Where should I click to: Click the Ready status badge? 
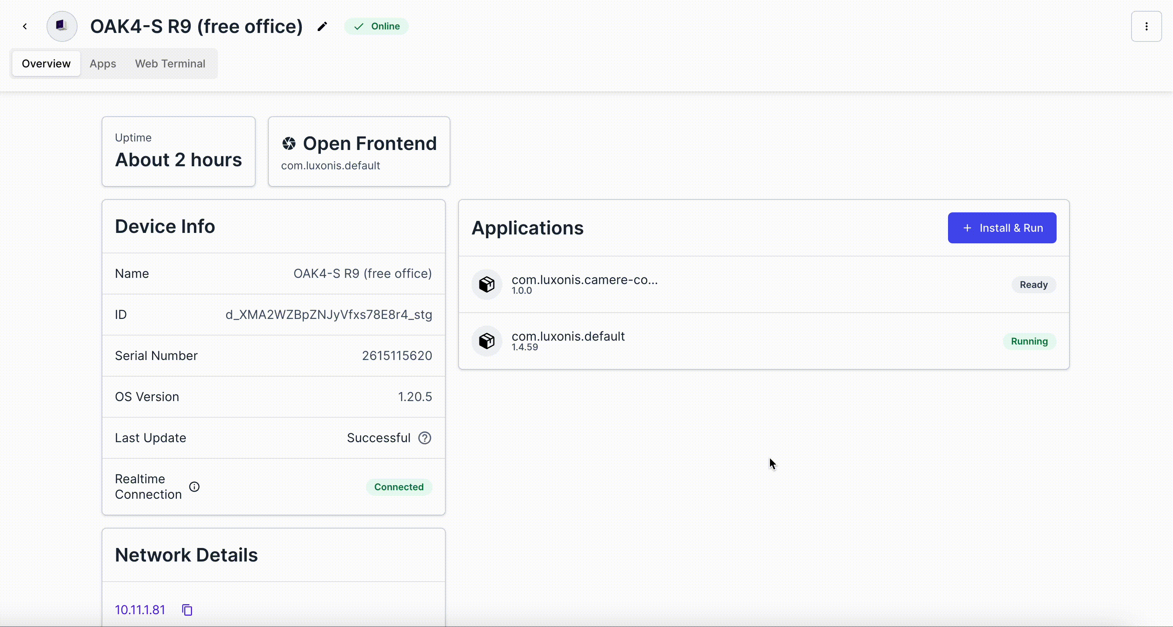(1034, 285)
